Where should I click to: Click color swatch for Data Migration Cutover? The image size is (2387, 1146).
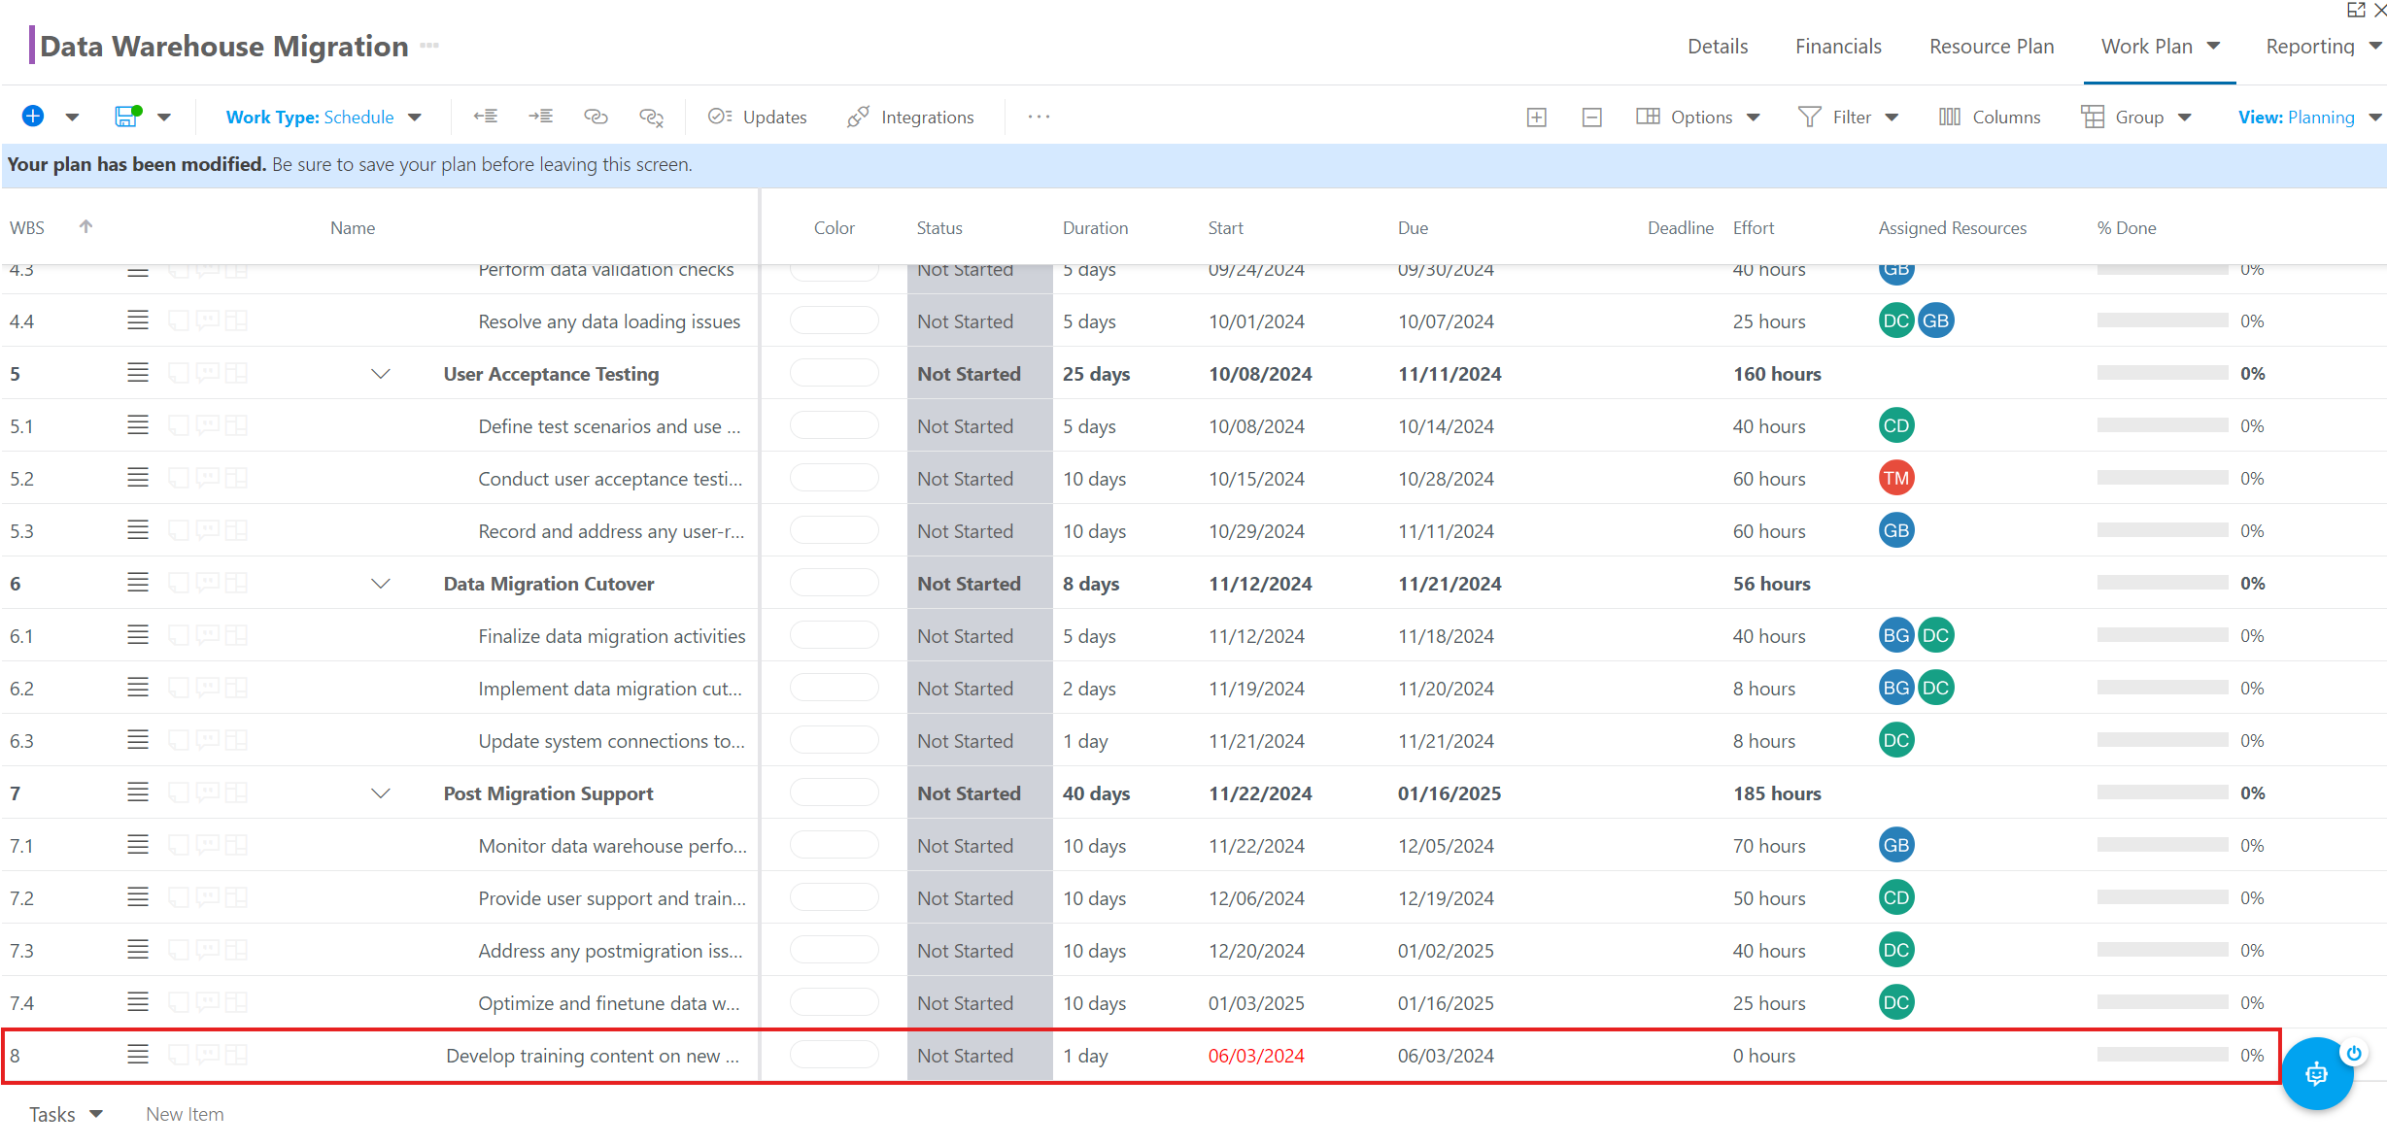point(834,583)
